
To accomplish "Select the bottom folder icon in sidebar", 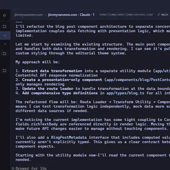I will click(x=4, y=71).
